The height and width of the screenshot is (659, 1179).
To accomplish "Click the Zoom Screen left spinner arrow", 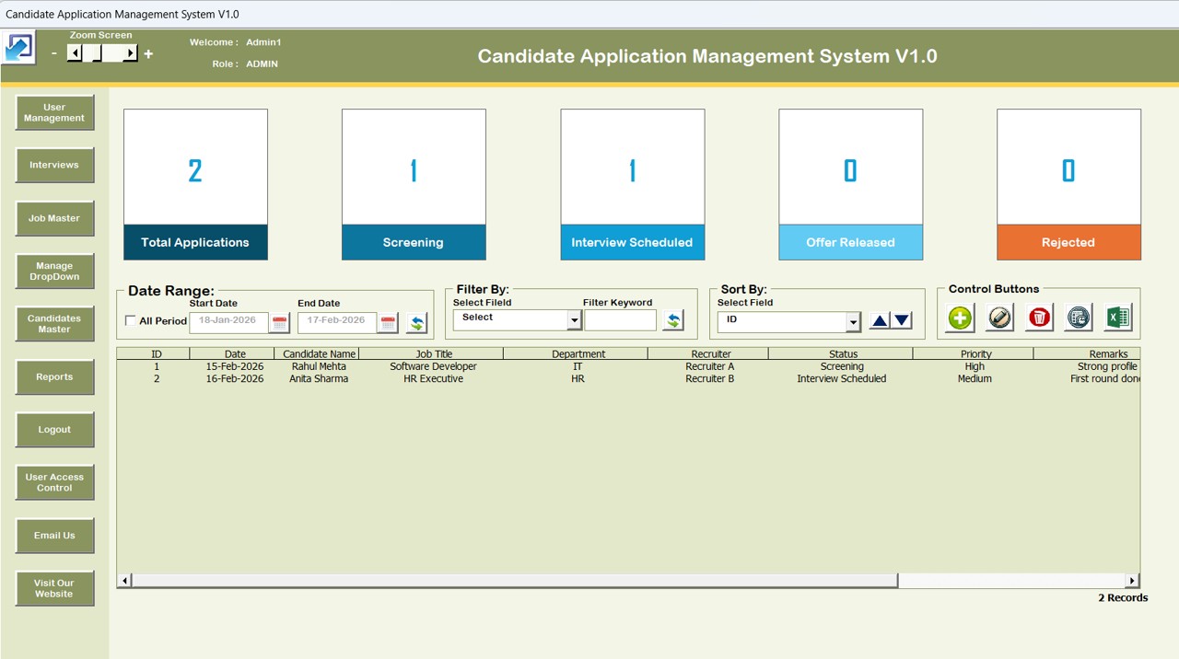I will (75, 54).
